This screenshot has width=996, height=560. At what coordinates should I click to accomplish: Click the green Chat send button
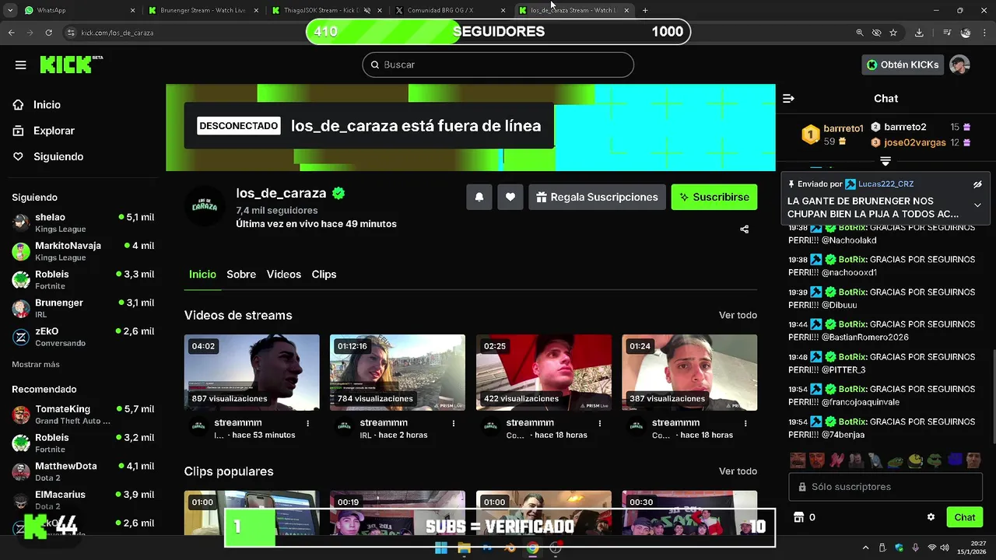[x=965, y=517]
